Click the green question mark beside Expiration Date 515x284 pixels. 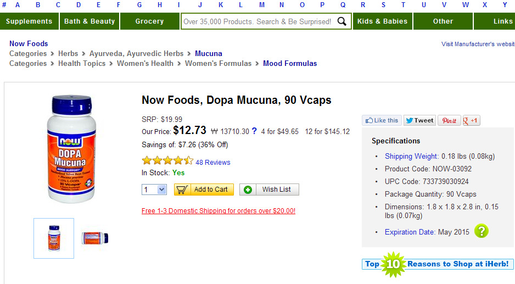coord(482,231)
